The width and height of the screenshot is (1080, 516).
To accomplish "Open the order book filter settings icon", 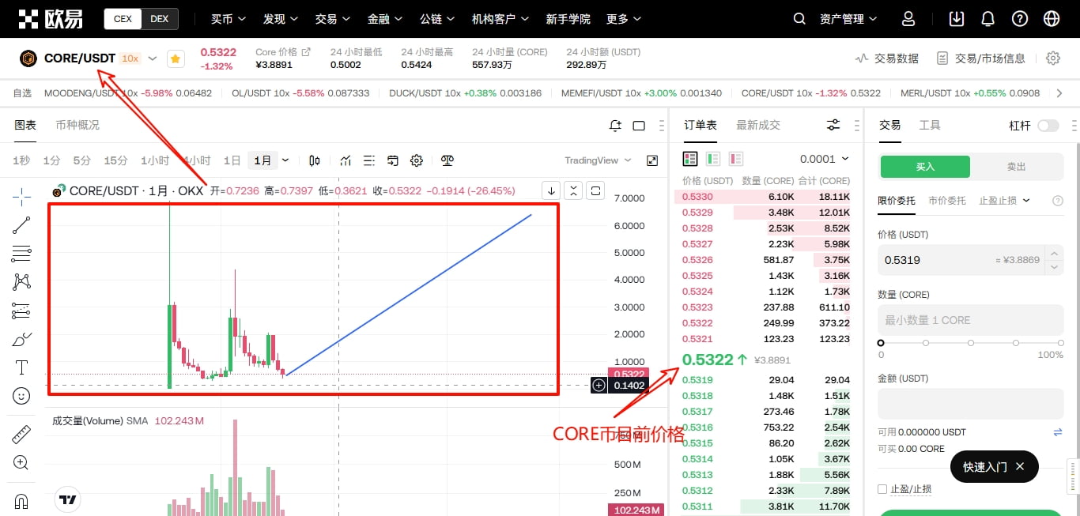I will 833,124.
